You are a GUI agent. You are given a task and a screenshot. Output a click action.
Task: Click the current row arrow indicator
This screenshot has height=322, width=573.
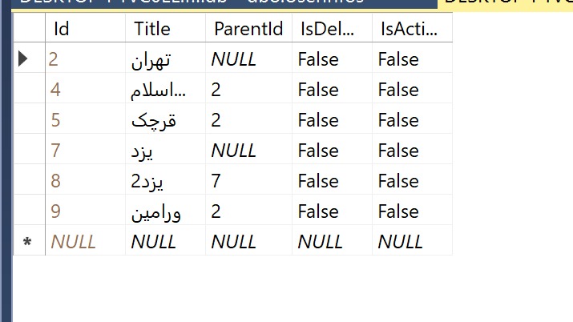point(22,58)
